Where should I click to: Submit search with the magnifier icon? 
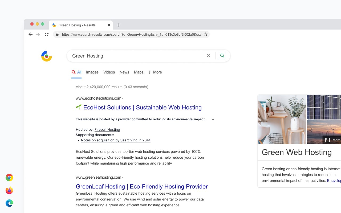[x=222, y=56]
